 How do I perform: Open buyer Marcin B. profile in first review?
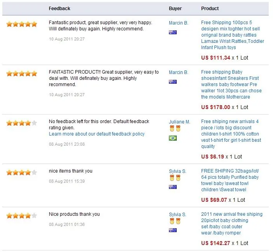tap(179, 23)
